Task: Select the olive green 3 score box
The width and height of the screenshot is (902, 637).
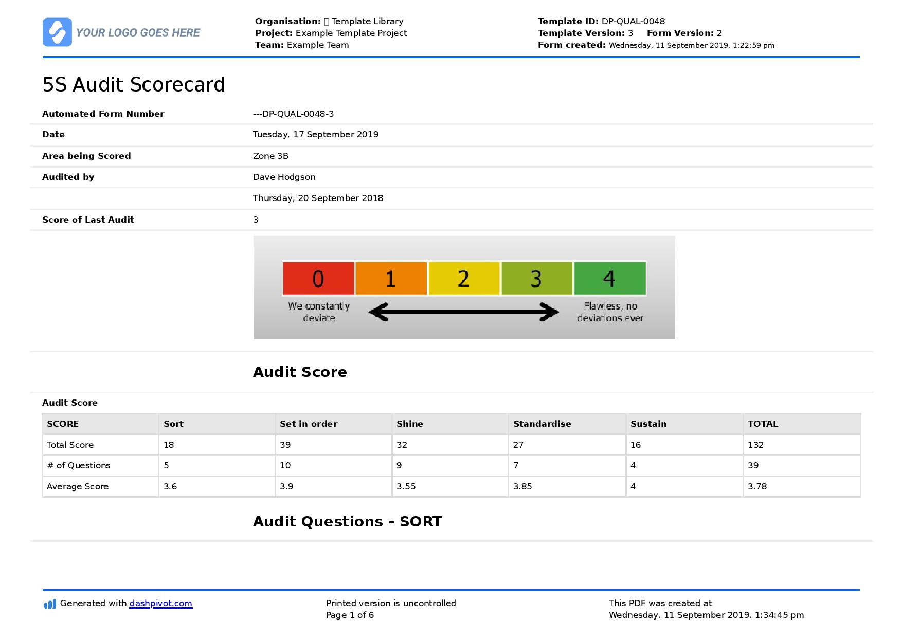Action: pos(536,279)
